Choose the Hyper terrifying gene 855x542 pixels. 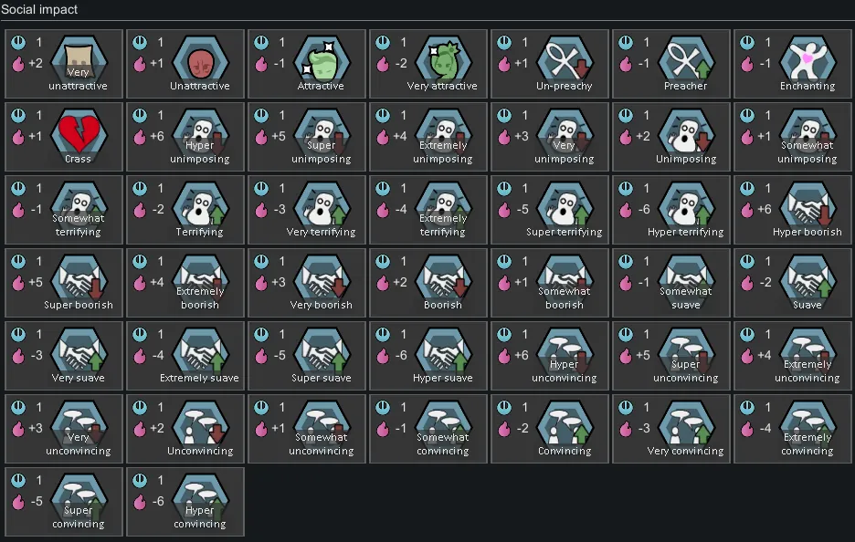671,210
